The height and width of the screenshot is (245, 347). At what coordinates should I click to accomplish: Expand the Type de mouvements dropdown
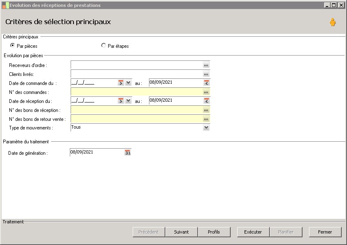click(x=206, y=128)
